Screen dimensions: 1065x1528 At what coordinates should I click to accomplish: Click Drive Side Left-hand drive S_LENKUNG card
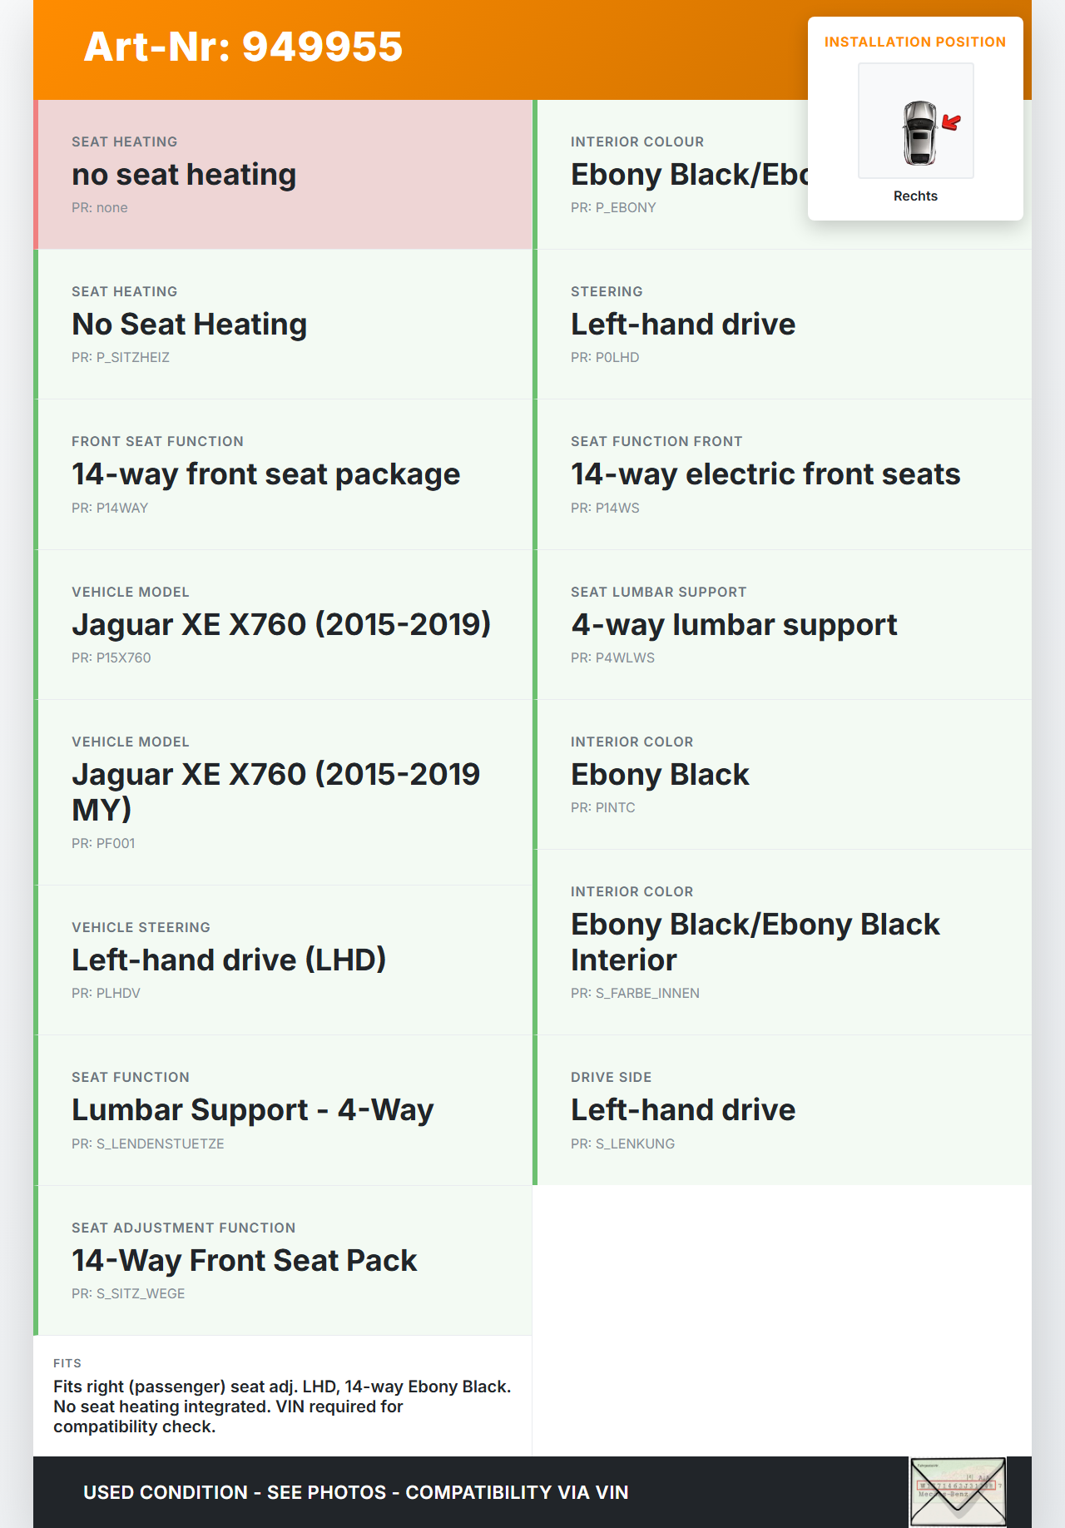click(782, 1110)
